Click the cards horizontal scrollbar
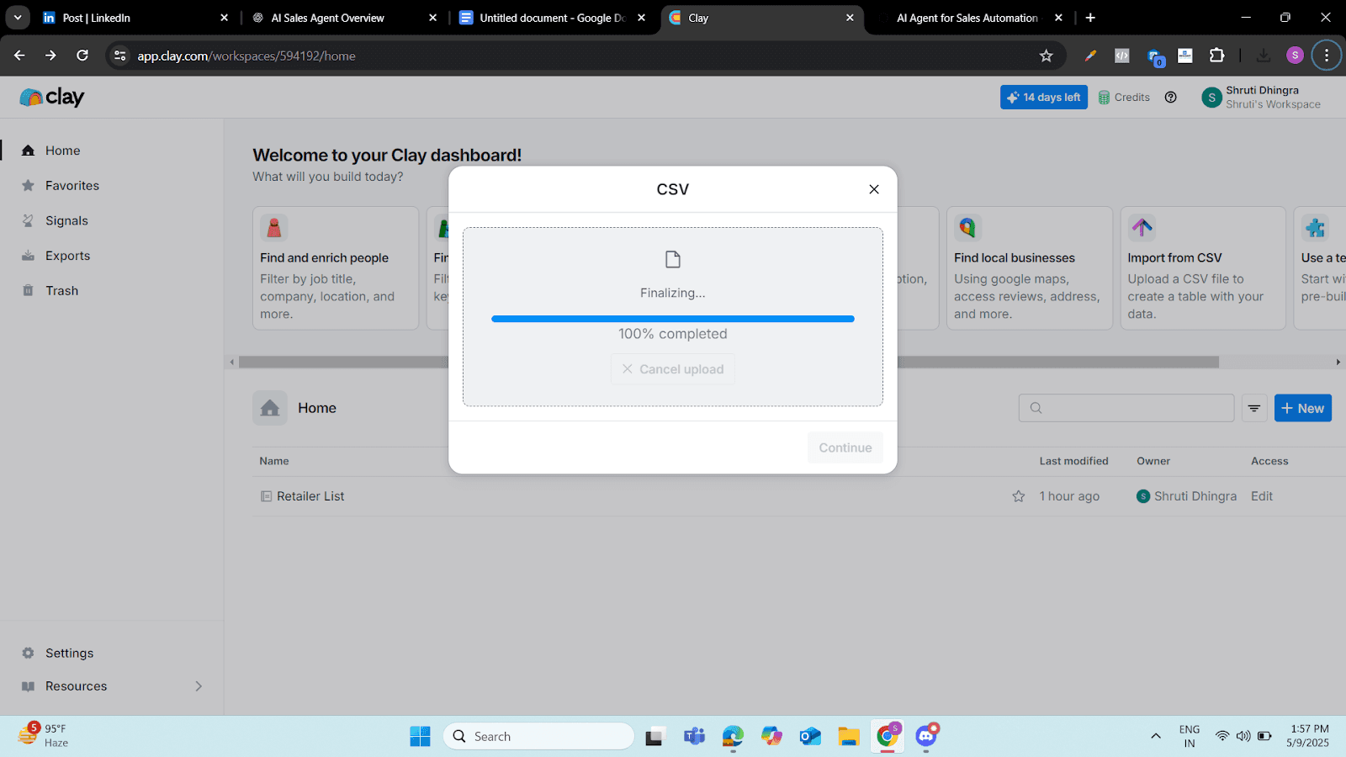Viewport: 1346px width, 757px height. (729, 363)
